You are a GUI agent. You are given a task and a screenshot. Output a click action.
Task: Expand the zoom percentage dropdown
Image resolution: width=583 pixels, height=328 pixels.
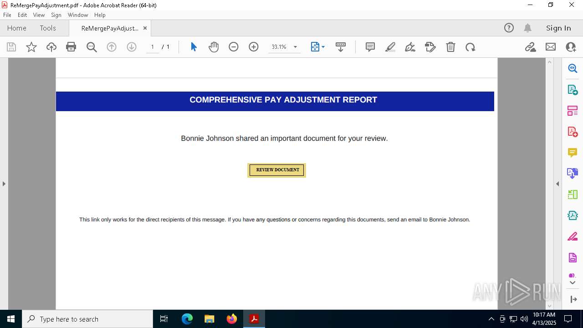click(x=295, y=47)
